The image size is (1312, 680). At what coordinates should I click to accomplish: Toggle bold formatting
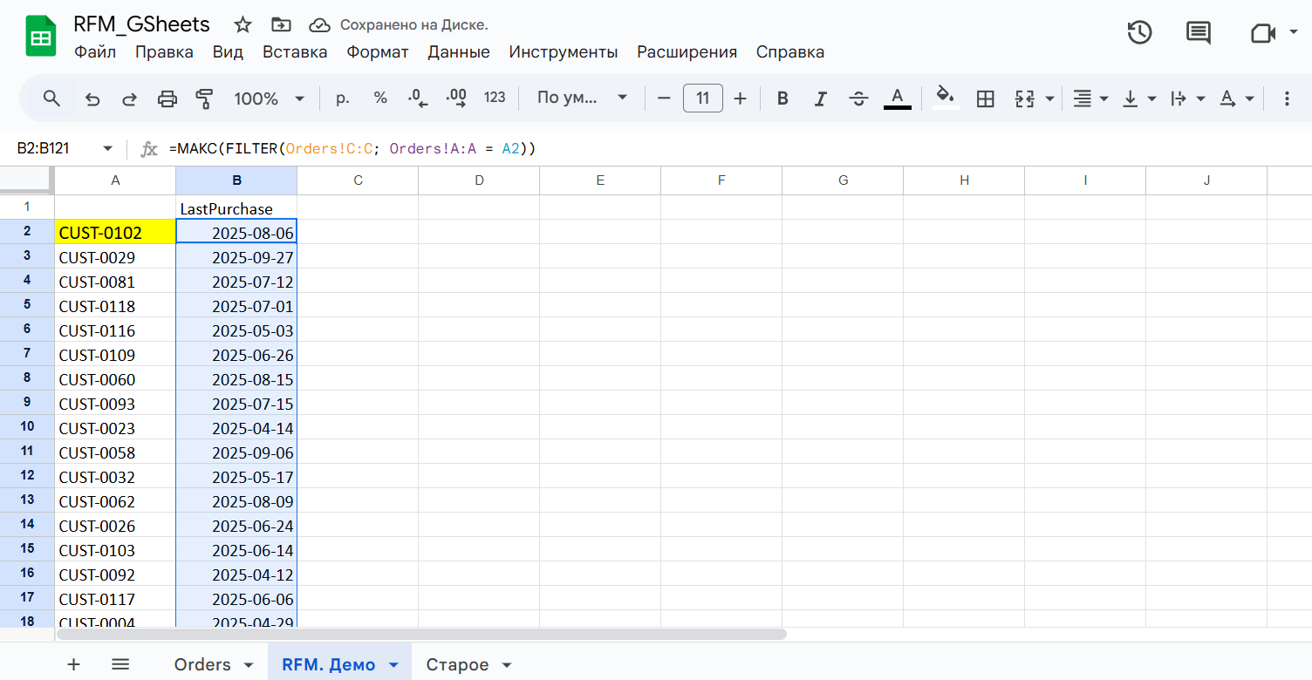tap(782, 99)
